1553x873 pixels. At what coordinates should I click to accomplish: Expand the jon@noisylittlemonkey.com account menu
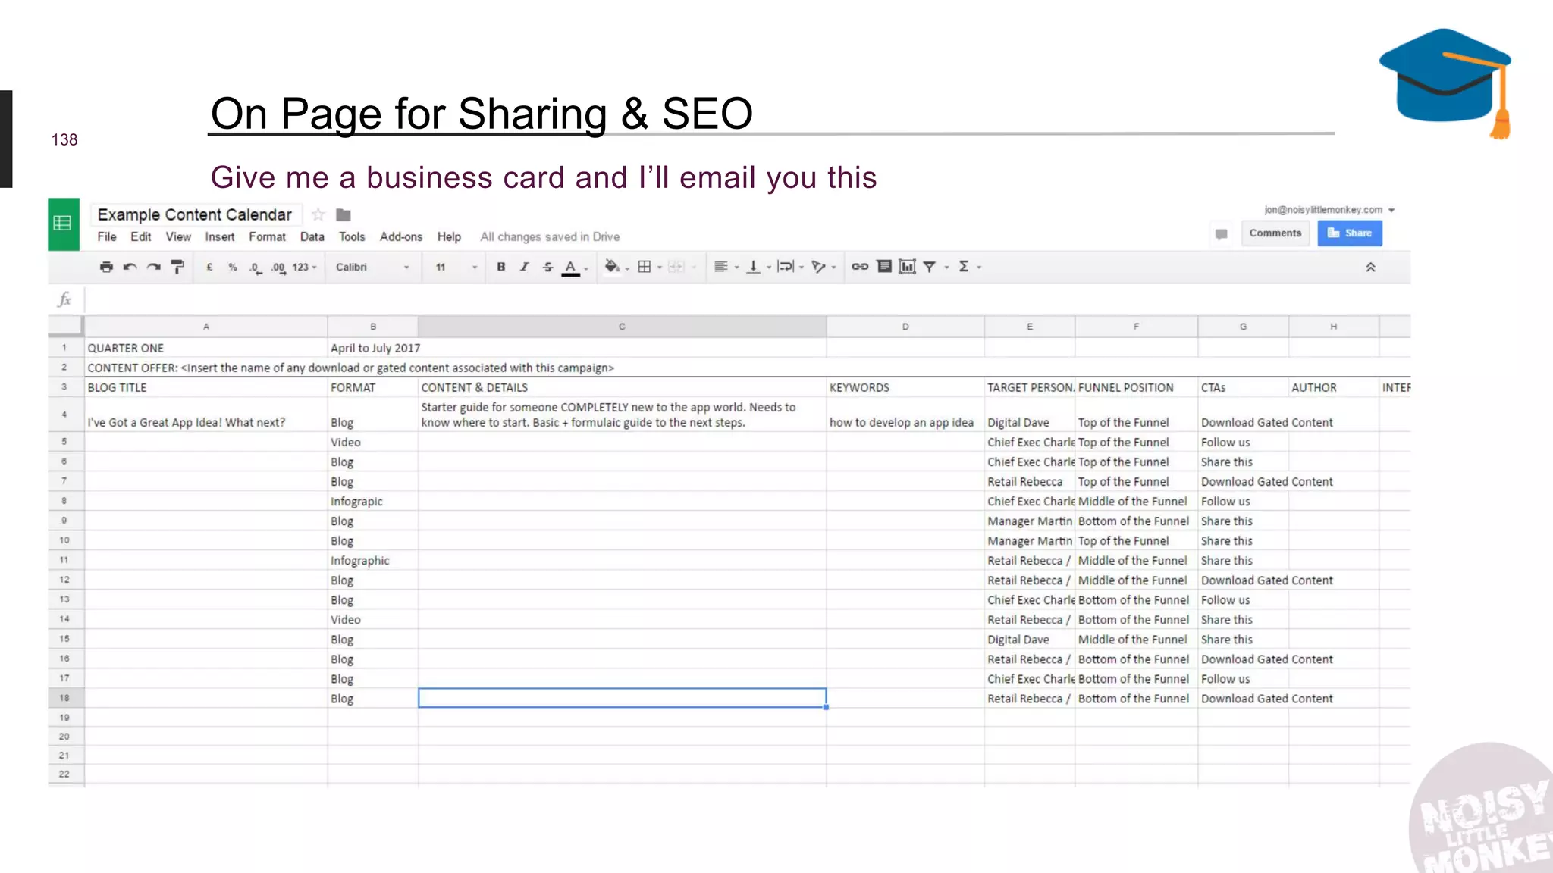[x=1329, y=210]
